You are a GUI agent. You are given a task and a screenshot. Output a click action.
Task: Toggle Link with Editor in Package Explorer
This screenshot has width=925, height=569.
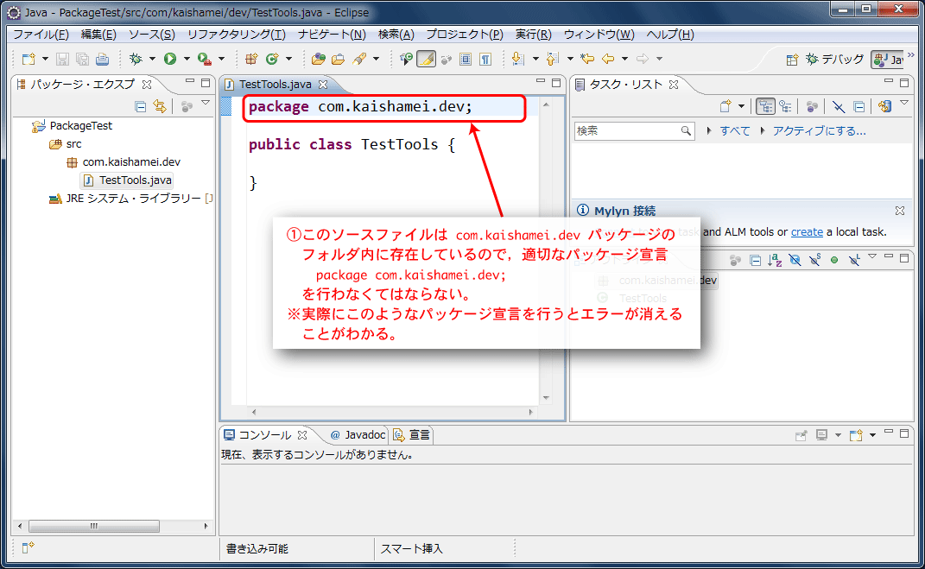[160, 107]
